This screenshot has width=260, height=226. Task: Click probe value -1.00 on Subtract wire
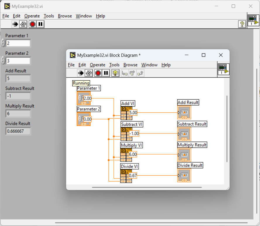click(134, 133)
